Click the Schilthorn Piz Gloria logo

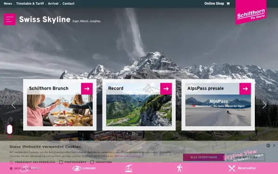251,12
